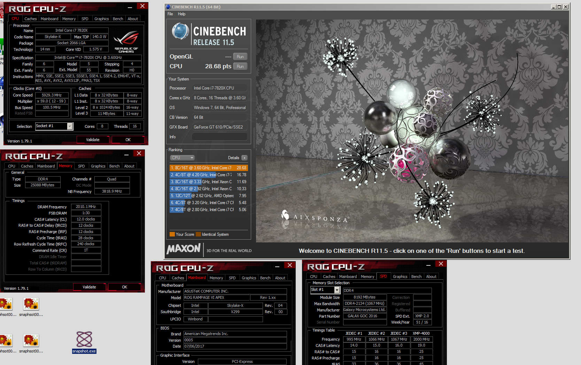581x365 pixels.
Task: Click the Core Speed value 5929.3 MHz
Action: pos(52,95)
